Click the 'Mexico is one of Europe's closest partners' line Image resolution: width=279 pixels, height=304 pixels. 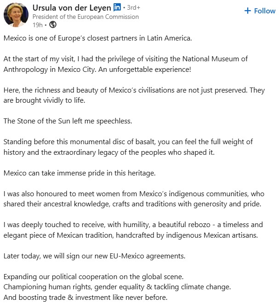[x=98, y=38]
